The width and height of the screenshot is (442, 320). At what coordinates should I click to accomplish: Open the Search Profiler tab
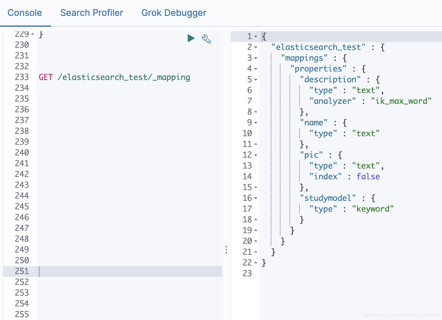tap(92, 13)
